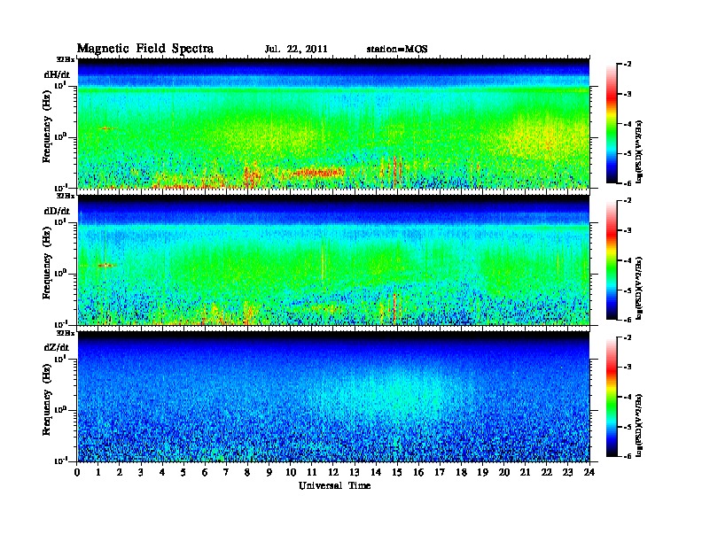Click the "-2" tick on the dH/dt color bar
Screen dimensions: 702x542
[x=627, y=65]
